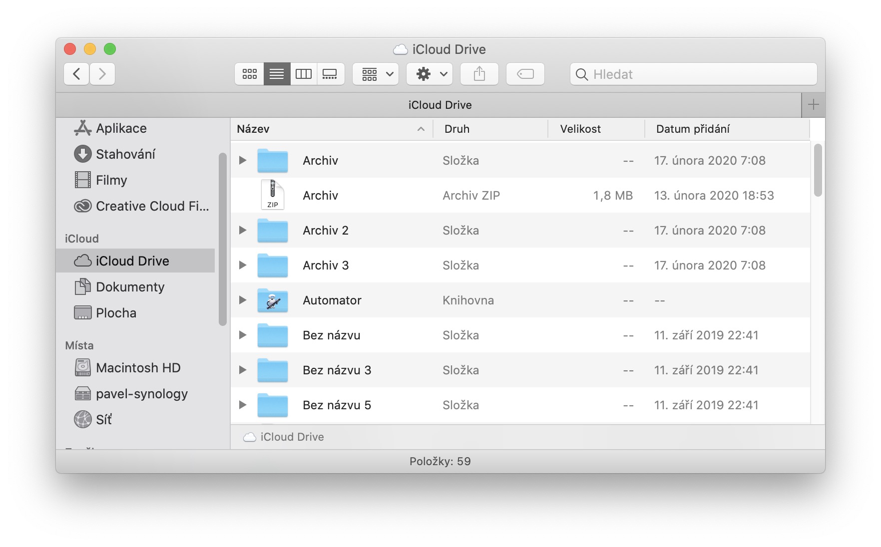Image resolution: width=881 pixels, height=547 pixels.
Task: Minimize the Finder window
Action: (x=90, y=49)
